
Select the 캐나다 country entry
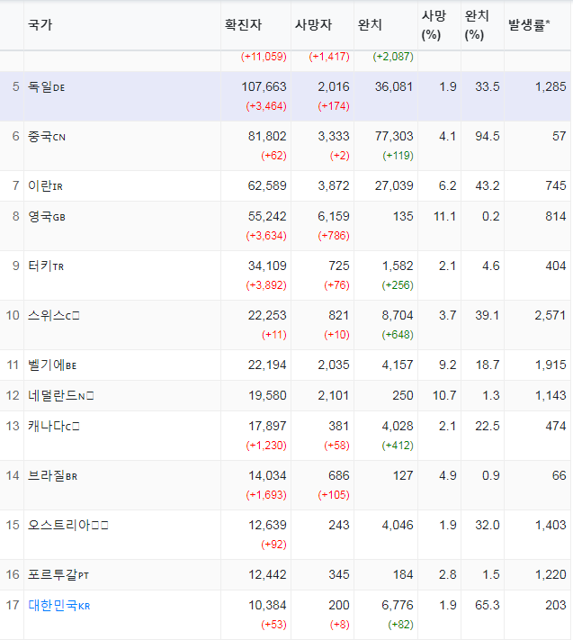click(x=47, y=426)
